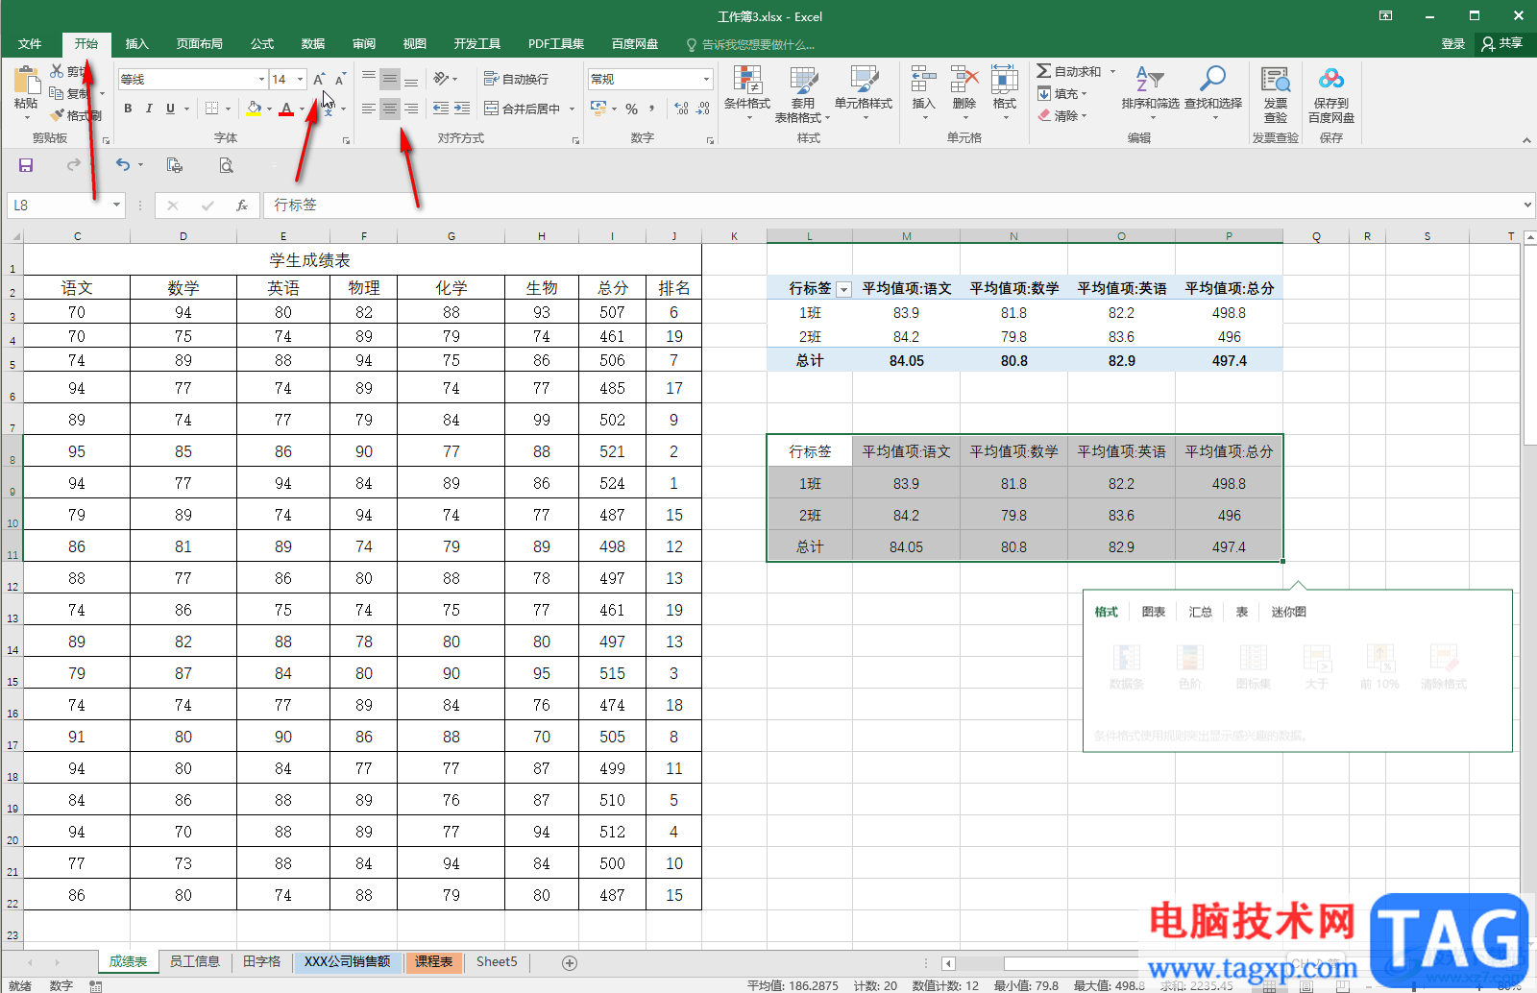Select the 图表 tab in Quick Analysis

[x=1154, y=612]
